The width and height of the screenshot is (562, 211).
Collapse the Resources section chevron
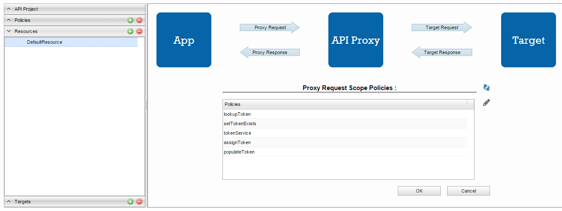(x=9, y=31)
